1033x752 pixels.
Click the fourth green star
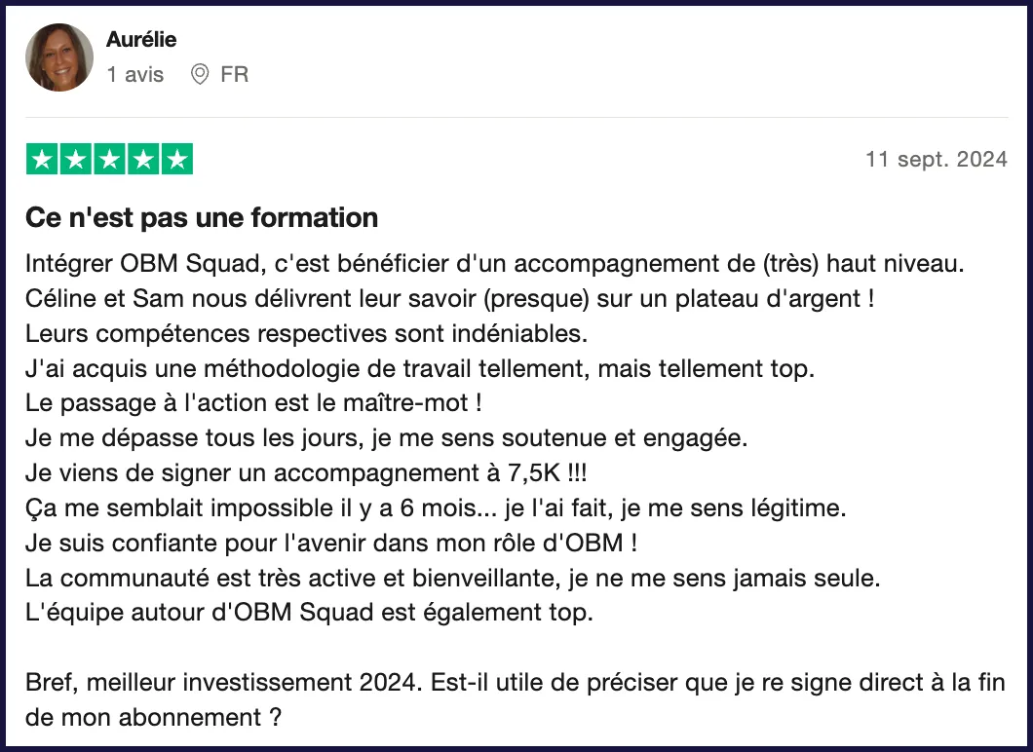click(x=143, y=159)
